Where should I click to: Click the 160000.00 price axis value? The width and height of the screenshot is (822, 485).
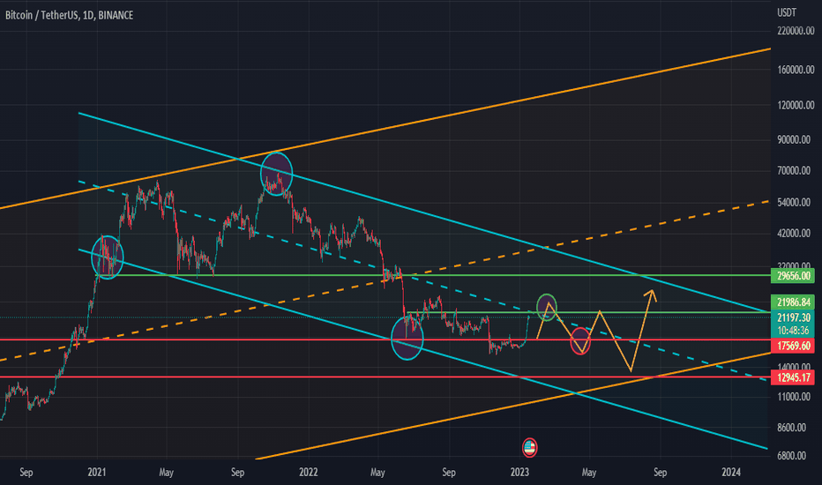[x=796, y=70]
